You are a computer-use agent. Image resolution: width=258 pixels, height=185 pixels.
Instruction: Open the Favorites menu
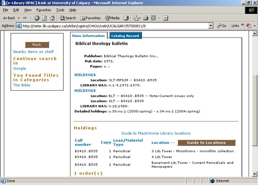click(x=44, y=10)
